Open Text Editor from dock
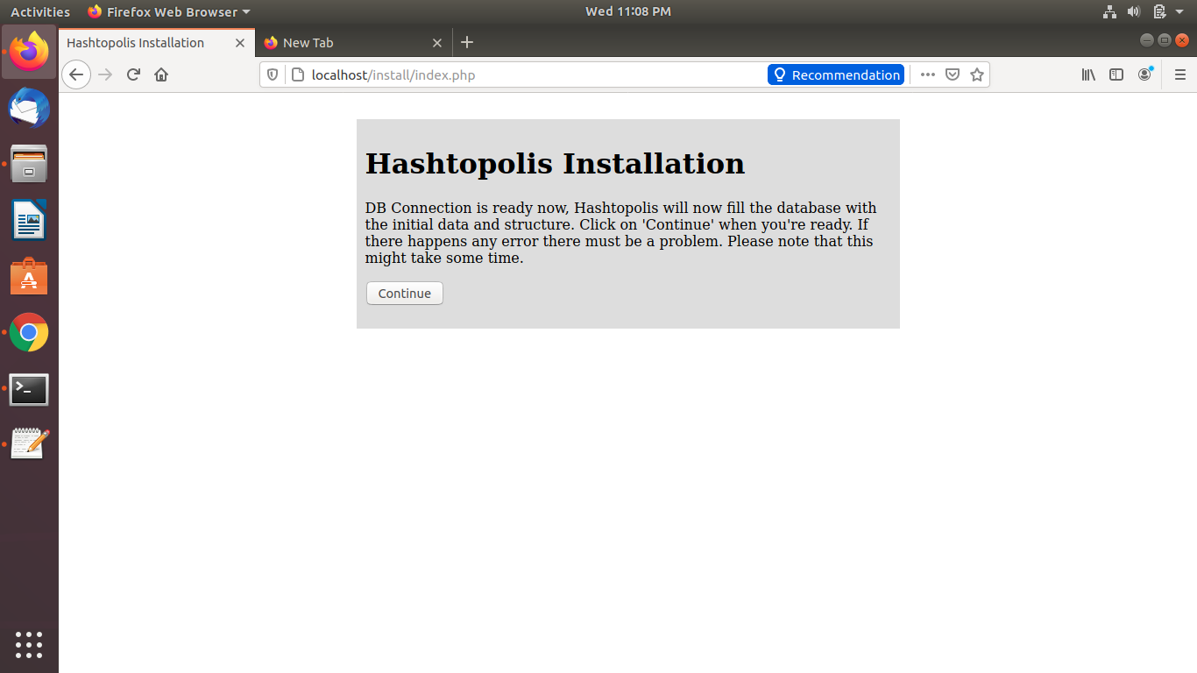Viewport: 1197px width, 673px height. 29,444
